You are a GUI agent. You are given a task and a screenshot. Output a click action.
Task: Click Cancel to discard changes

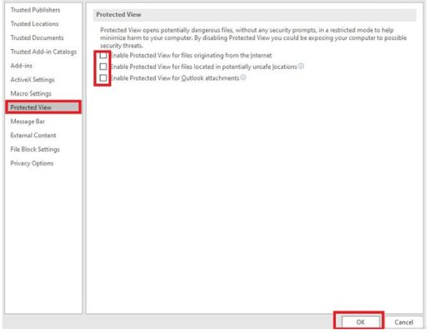[x=404, y=322]
